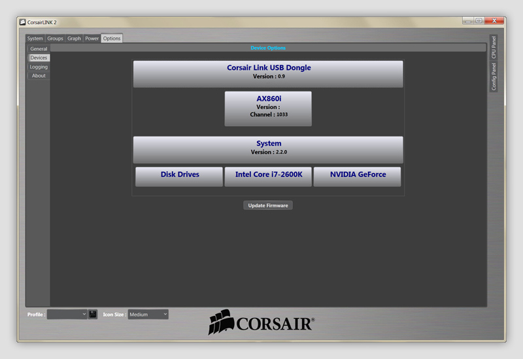This screenshot has height=359, width=523.
Task: Open the Graph tab
Action: coord(74,39)
